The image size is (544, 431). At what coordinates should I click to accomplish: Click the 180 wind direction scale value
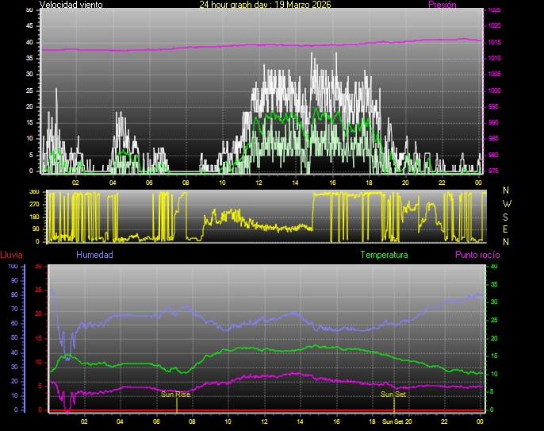[33, 217]
